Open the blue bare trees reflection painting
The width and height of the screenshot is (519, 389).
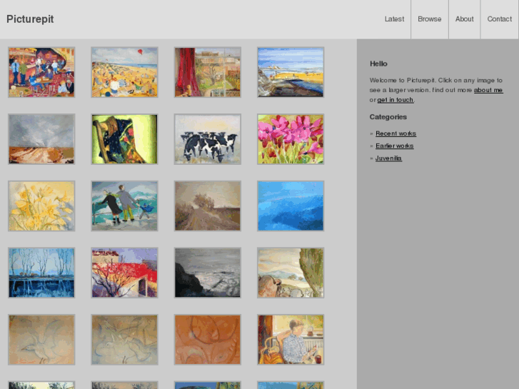[x=41, y=273]
